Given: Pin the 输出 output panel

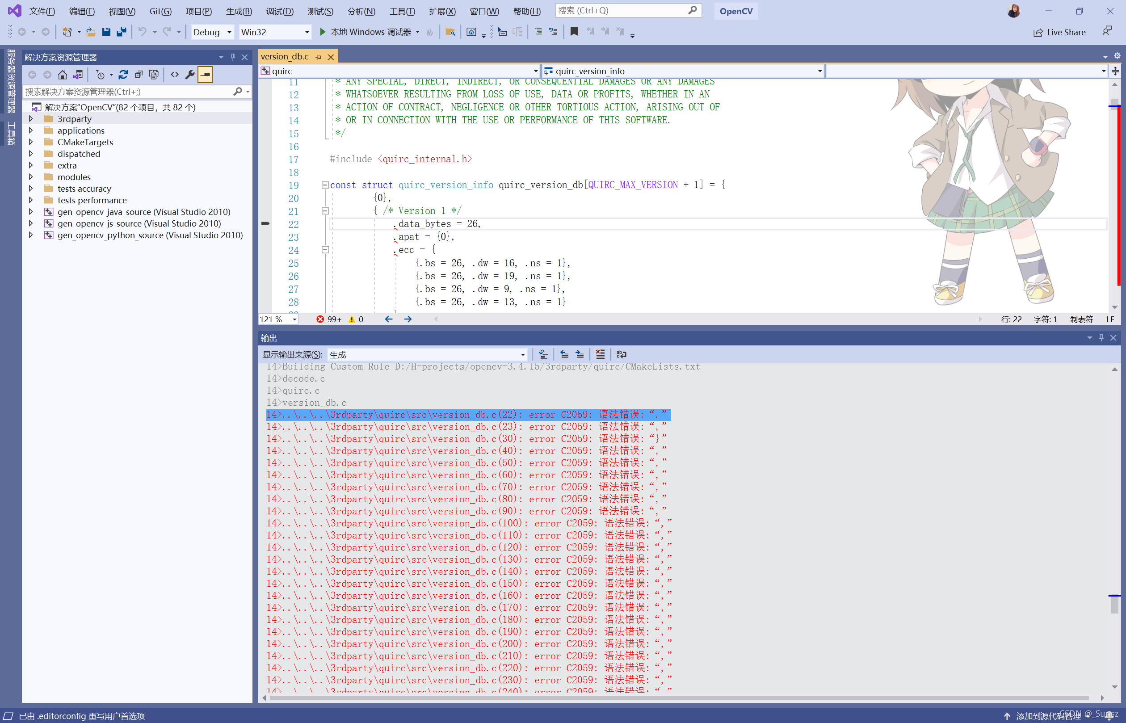Looking at the screenshot, I should [x=1101, y=337].
